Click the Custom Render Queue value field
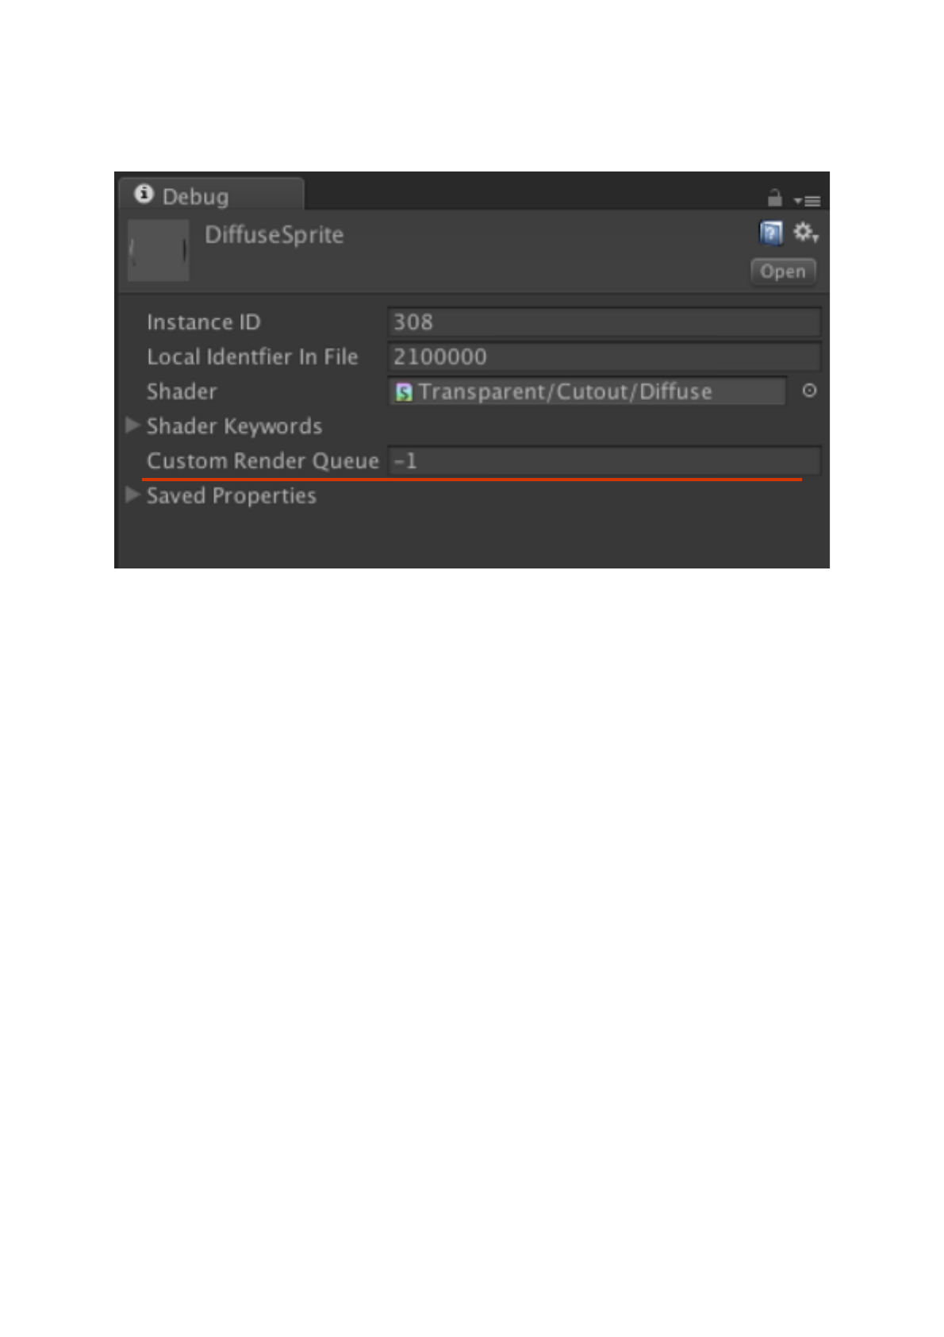The width and height of the screenshot is (944, 1337). click(x=604, y=460)
